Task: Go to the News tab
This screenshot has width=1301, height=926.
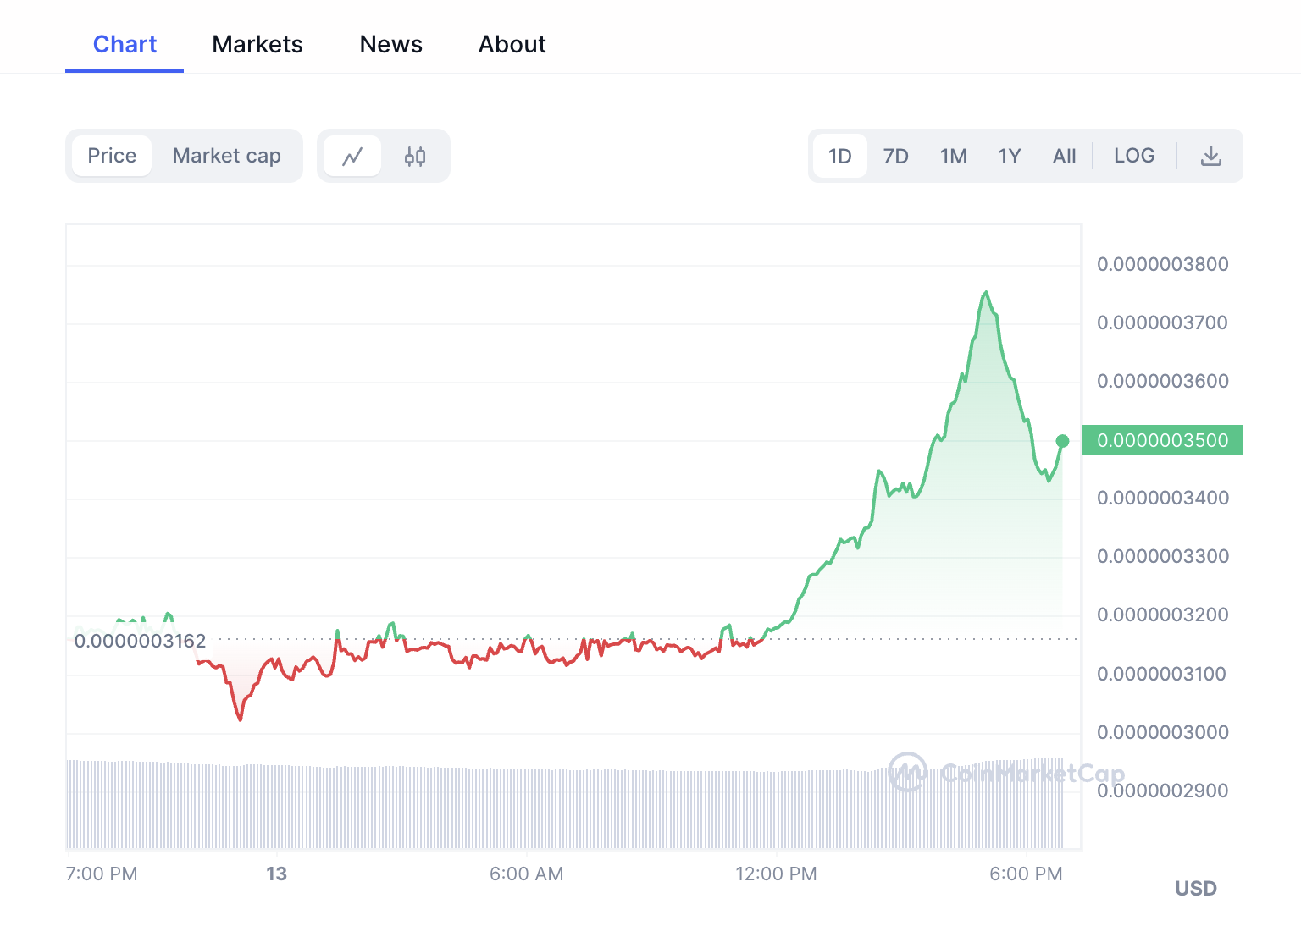Action: pyautogui.click(x=391, y=44)
